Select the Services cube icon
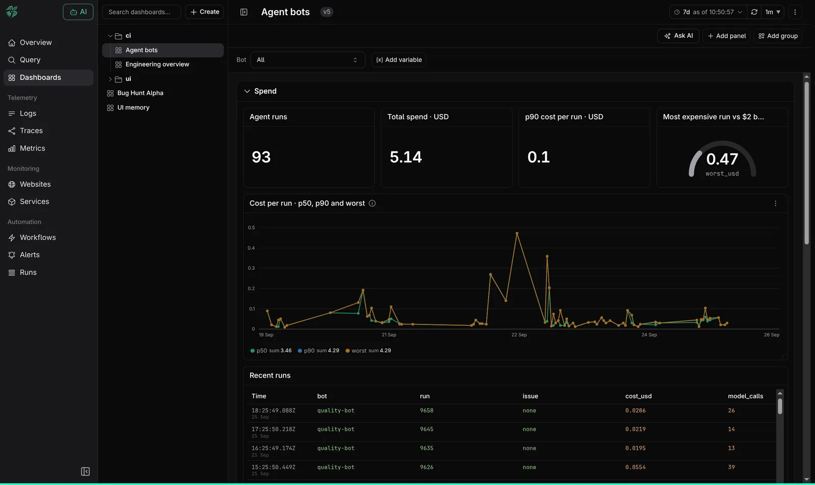This screenshot has height=485, width=815. (12, 202)
